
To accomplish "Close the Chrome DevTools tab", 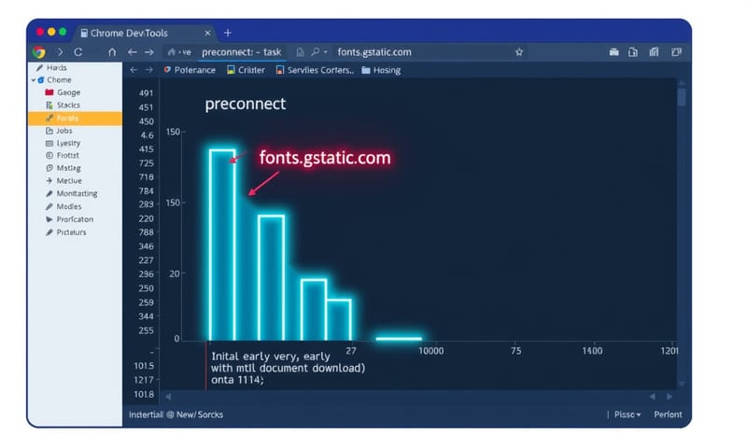I will point(207,33).
